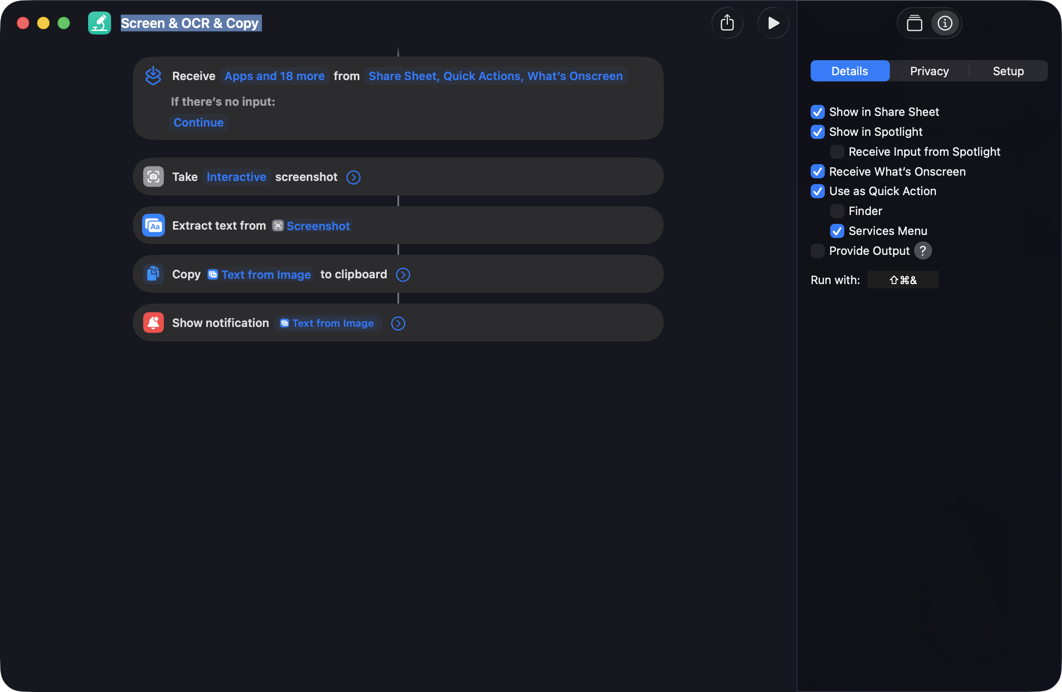Click the shortcut's green microscope icon
1062x692 pixels.
99,23
